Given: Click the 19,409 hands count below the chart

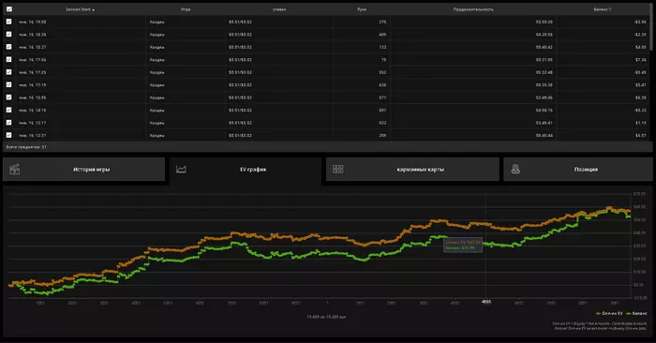Looking at the screenshot, I should [326, 317].
